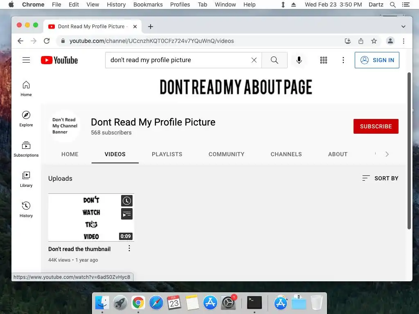Open the YouTube guide hamburger menu
Viewport: 419px width, 314px height.
pyautogui.click(x=26, y=60)
